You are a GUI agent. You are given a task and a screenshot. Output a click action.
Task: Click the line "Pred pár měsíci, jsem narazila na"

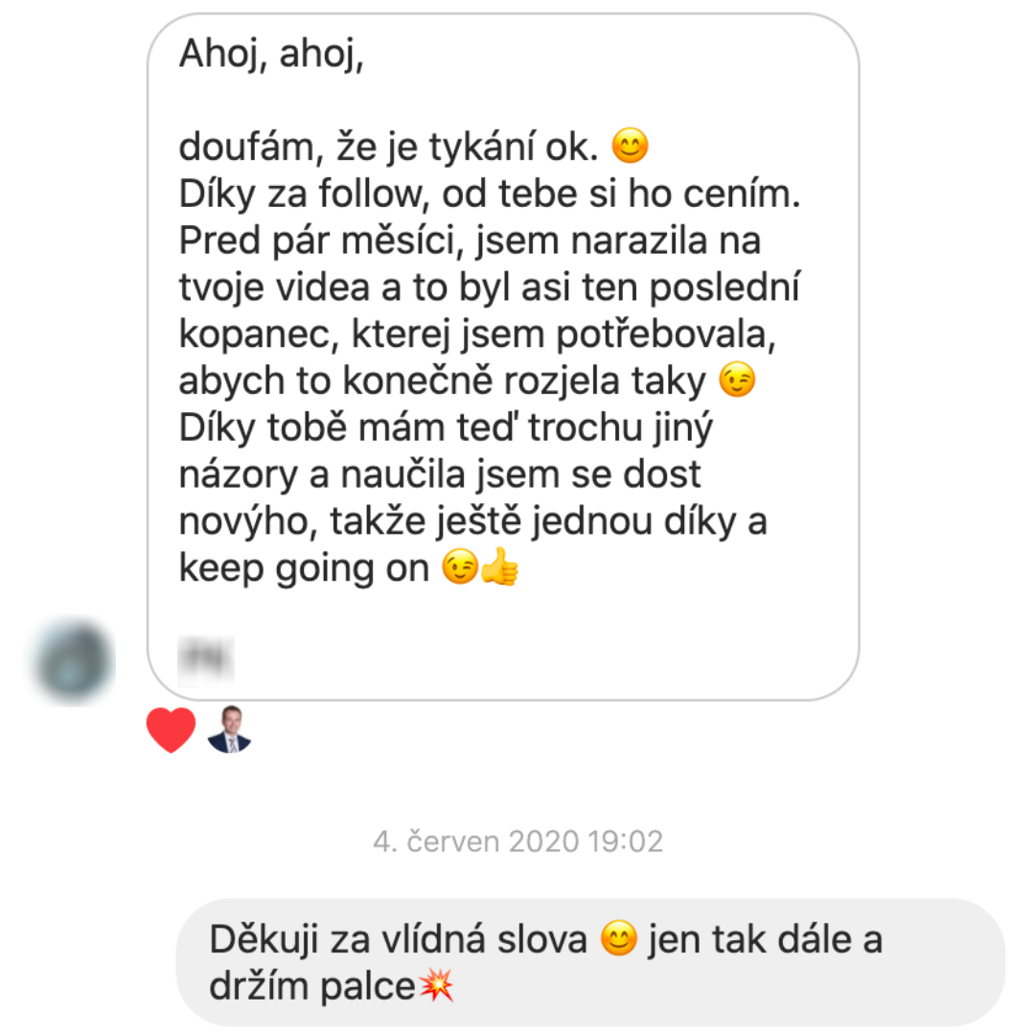(470, 241)
